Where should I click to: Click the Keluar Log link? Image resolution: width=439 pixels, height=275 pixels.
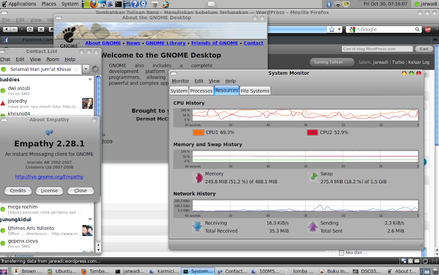pyautogui.click(x=419, y=62)
